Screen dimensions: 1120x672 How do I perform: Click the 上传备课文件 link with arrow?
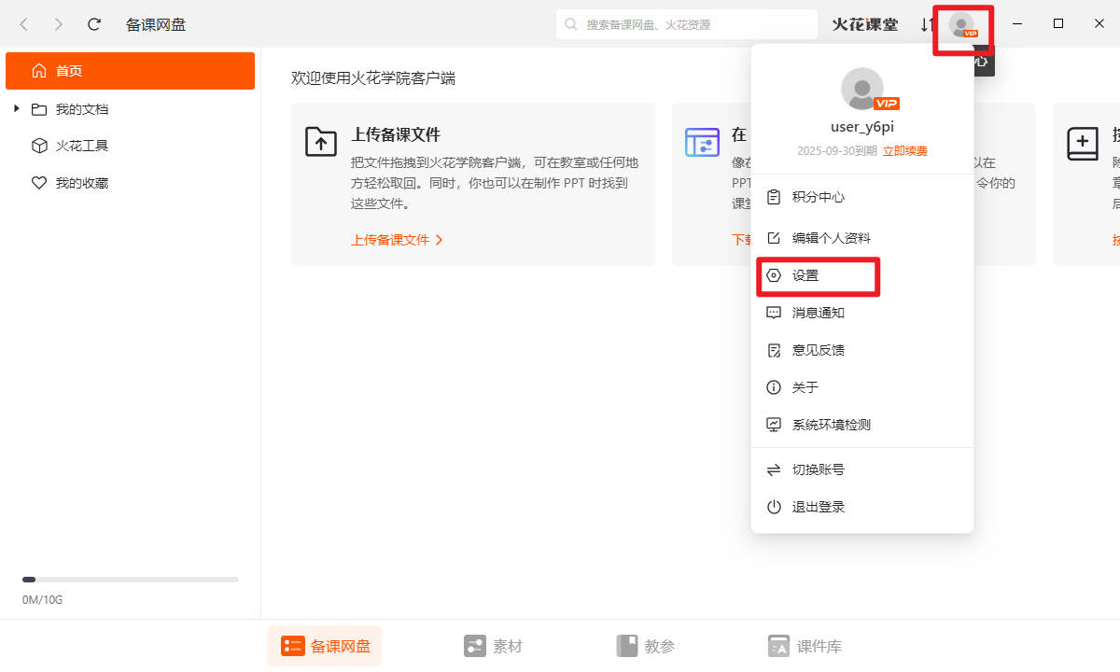pyautogui.click(x=397, y=240)
